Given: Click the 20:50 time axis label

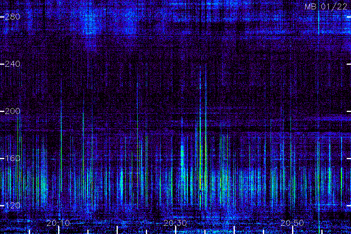Looking at the screenshot, I should (292, 223).
